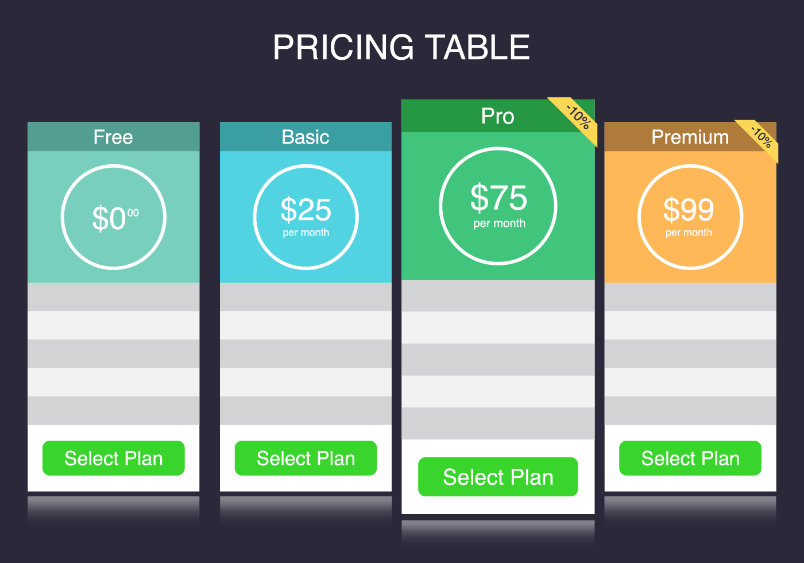Select Plan for the Basic tier
The image size is (804, 563).
coord(306,458)
